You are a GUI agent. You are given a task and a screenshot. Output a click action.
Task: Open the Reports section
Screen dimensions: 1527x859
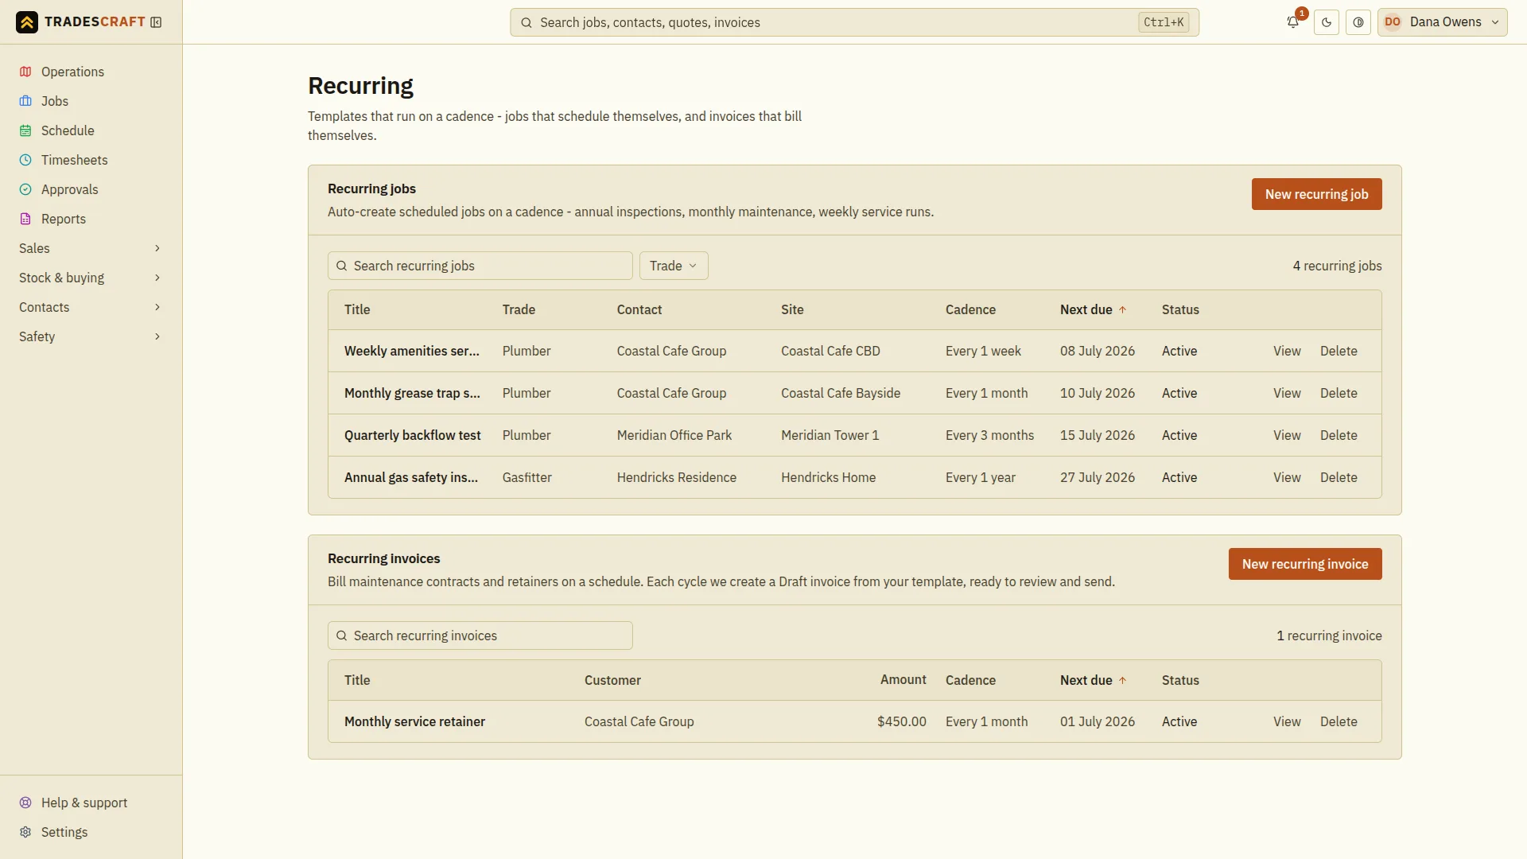coord(91,219)
